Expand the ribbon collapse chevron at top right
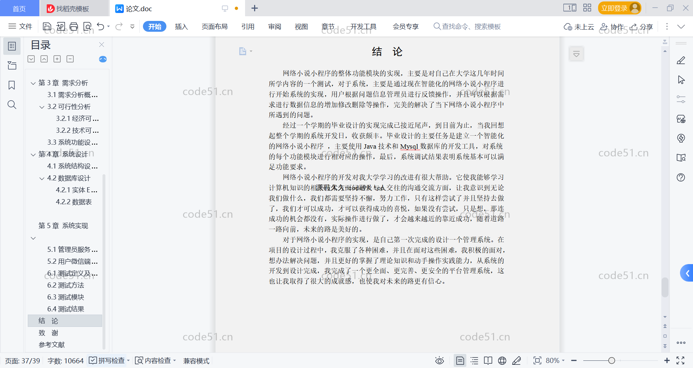 (x=681, y=26)
